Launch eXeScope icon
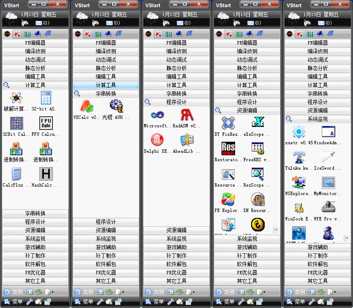Viewport: 353px width, 308px height. coord(257,122)
